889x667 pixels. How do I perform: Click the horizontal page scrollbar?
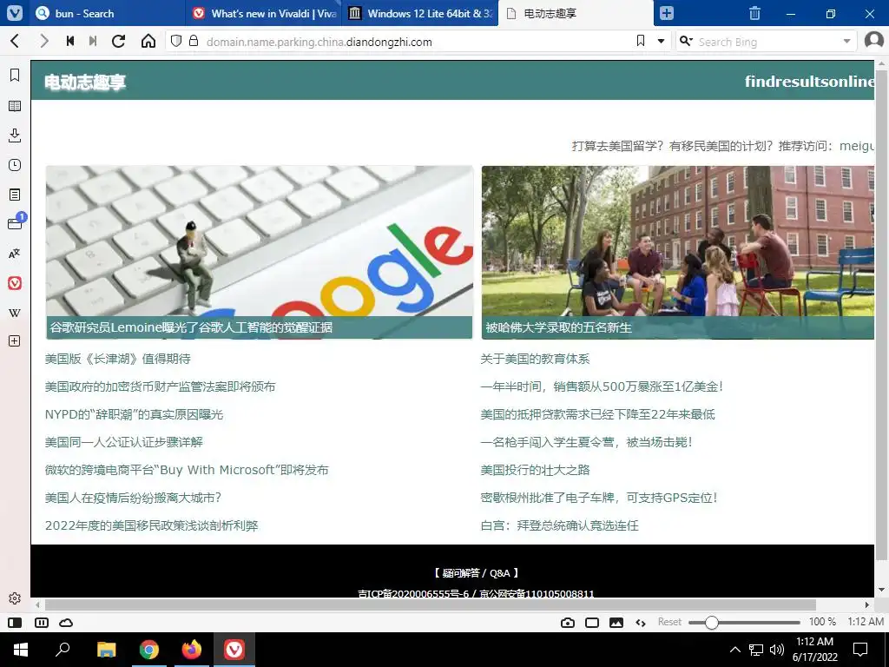(x=431, y=604)
